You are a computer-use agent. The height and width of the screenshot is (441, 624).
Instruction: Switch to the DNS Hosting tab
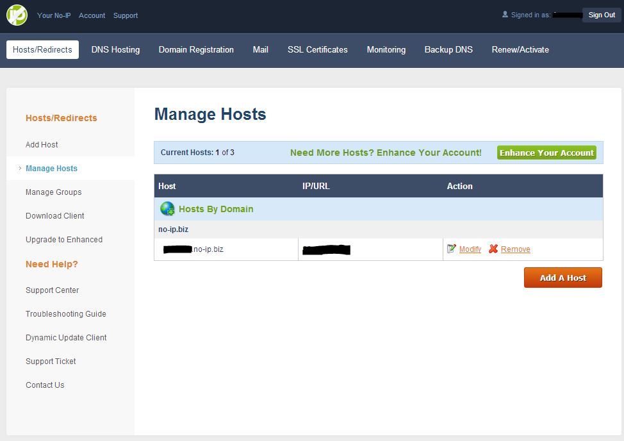(115, 50)
